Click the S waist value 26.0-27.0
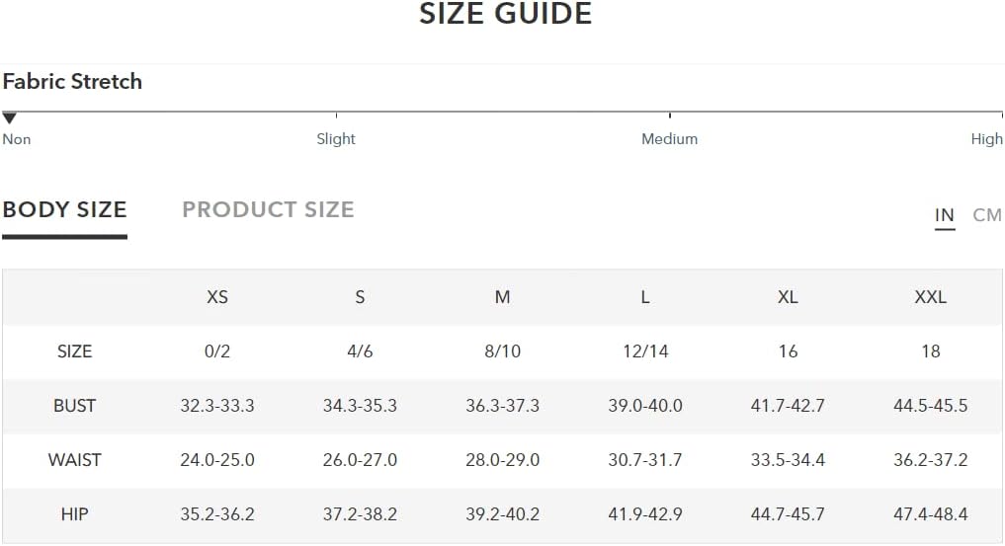The width and height of the screenshot is (1005, 546). pyautogui.click(x=360, y=460)
